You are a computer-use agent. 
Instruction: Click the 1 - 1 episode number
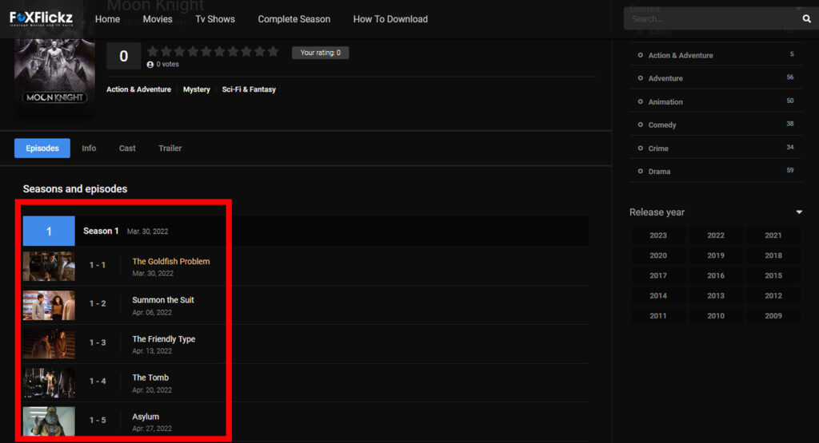98,265
